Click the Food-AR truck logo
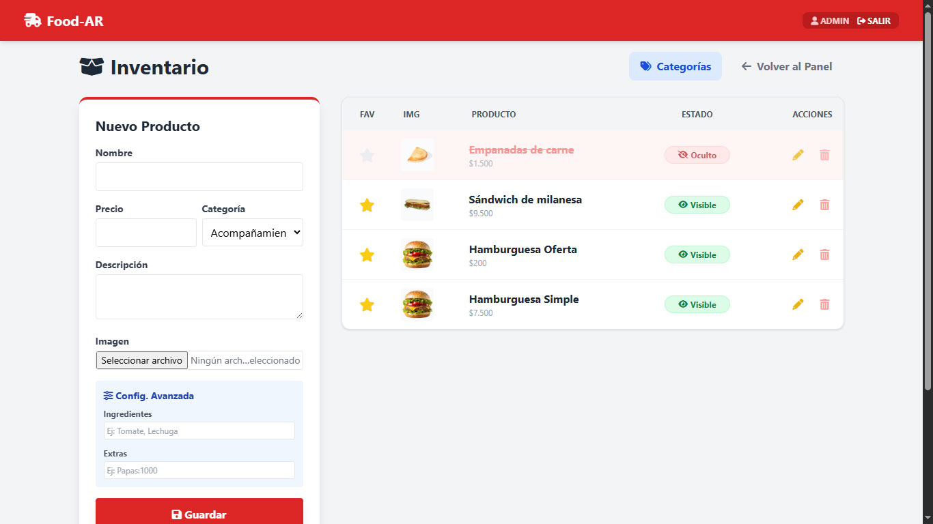This screenshot has width=933, height=524. pyautogui.click(x=32, y=20)
